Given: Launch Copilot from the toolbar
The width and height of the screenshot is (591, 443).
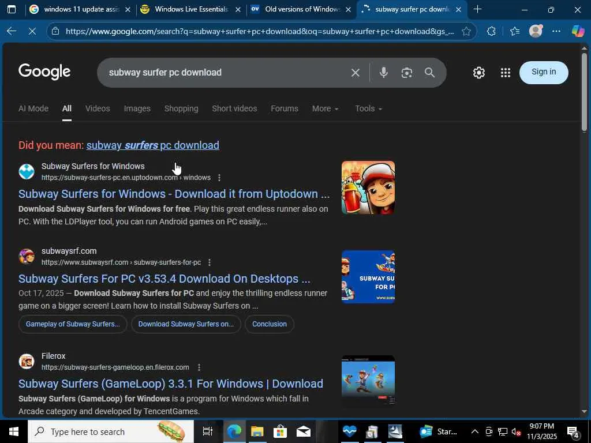Looking at the screenshot, I should pos(578,31).
